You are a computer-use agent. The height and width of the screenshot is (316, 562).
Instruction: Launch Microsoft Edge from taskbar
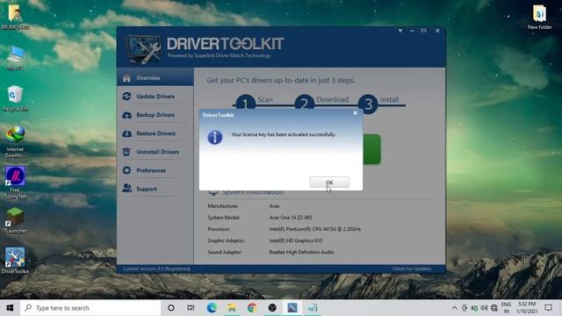click(x=212, y=308)
